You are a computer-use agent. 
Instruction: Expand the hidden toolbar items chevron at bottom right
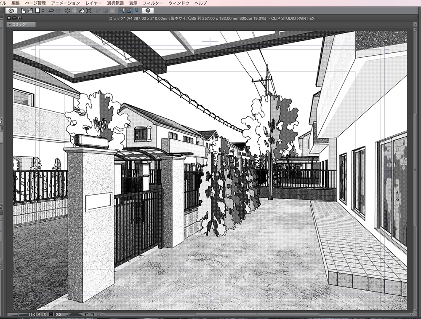(x=104, y=314)
